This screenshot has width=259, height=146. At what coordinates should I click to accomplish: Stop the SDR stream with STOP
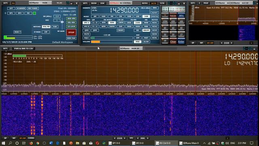[x=71, y=32]
